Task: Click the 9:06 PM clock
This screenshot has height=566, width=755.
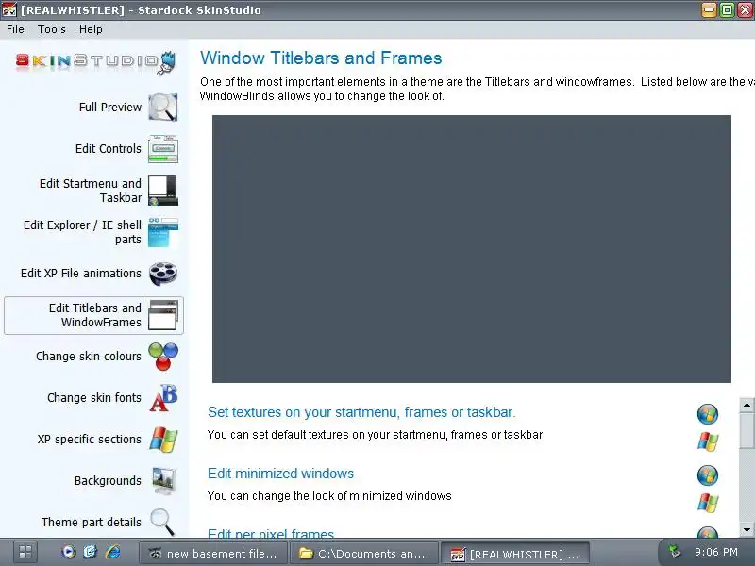Action: [x=716, y=552]
